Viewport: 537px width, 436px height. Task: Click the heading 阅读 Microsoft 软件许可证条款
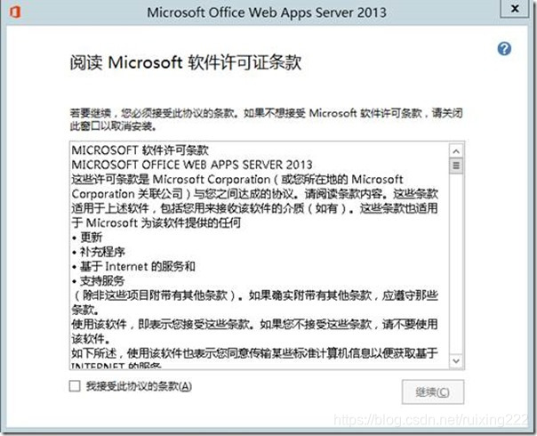[186, 62]
